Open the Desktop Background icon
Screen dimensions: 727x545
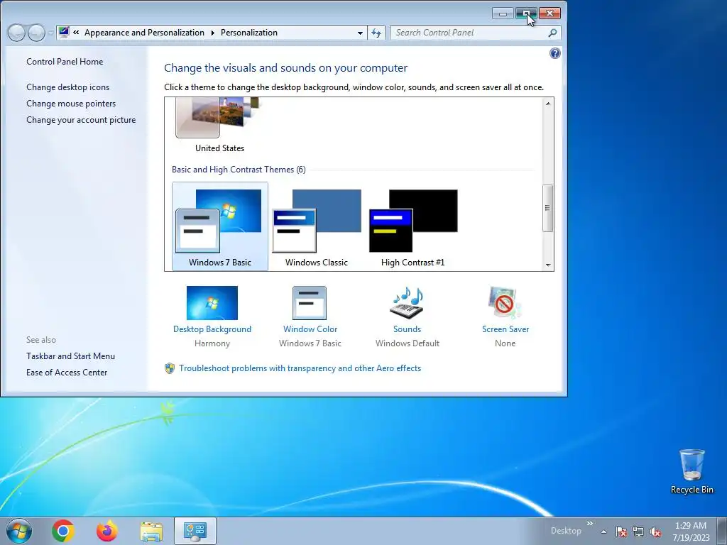[x=212, y=303]
